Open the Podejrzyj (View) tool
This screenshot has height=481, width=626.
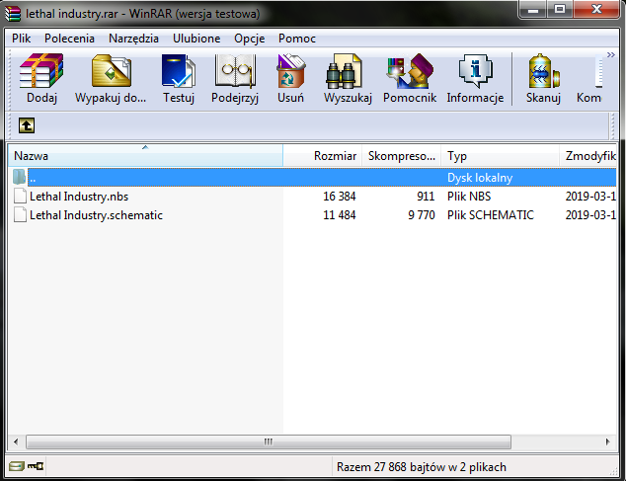pos(234,79)
